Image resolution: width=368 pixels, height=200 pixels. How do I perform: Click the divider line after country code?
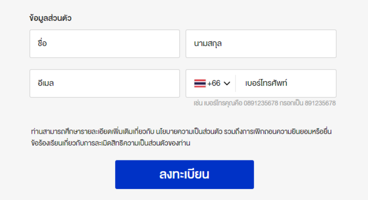[x=235, y=83]
